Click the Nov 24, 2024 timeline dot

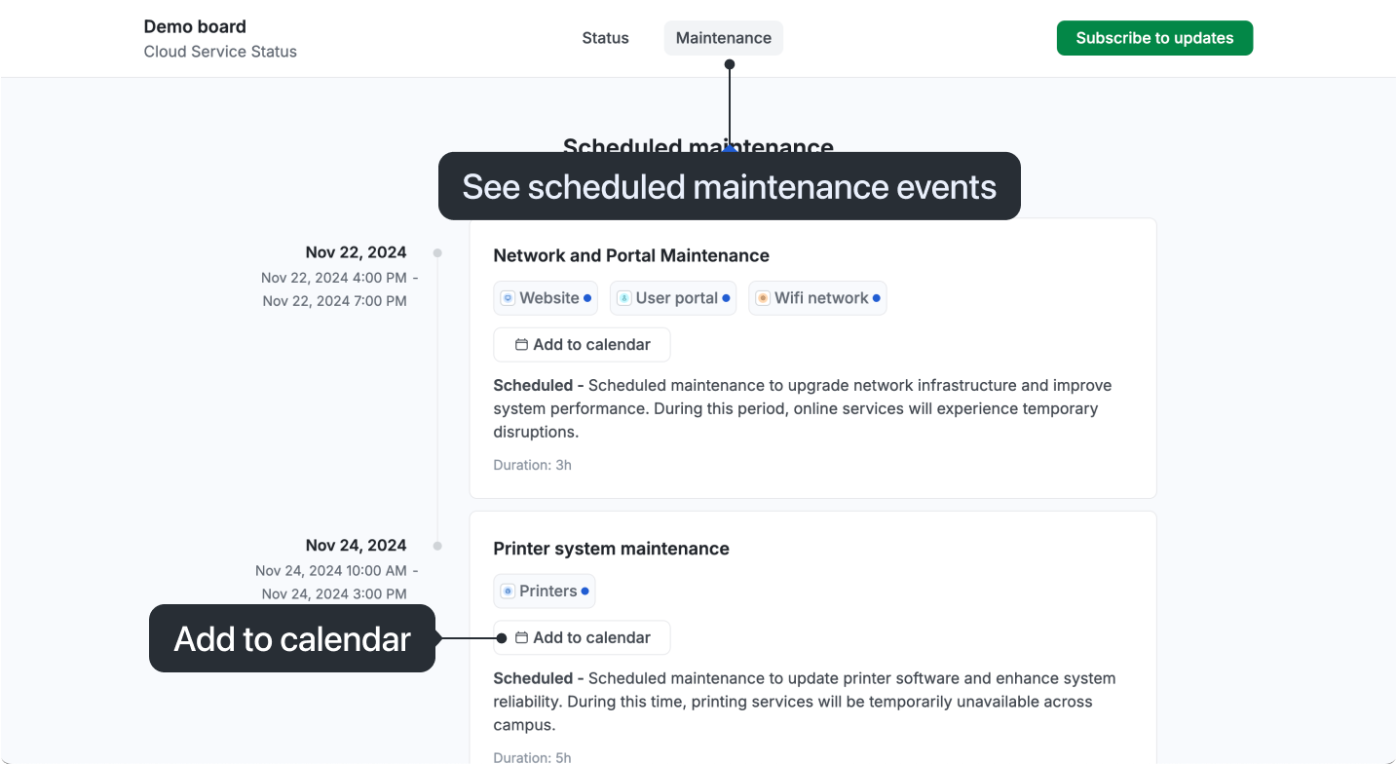click(437, 546)
